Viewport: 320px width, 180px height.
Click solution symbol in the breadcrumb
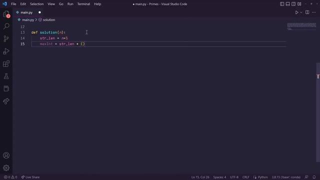[x=49, y=20]
